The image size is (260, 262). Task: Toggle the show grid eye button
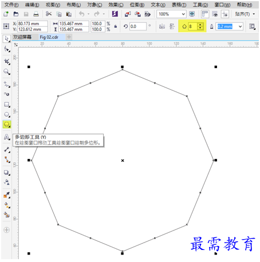[215, 14]
